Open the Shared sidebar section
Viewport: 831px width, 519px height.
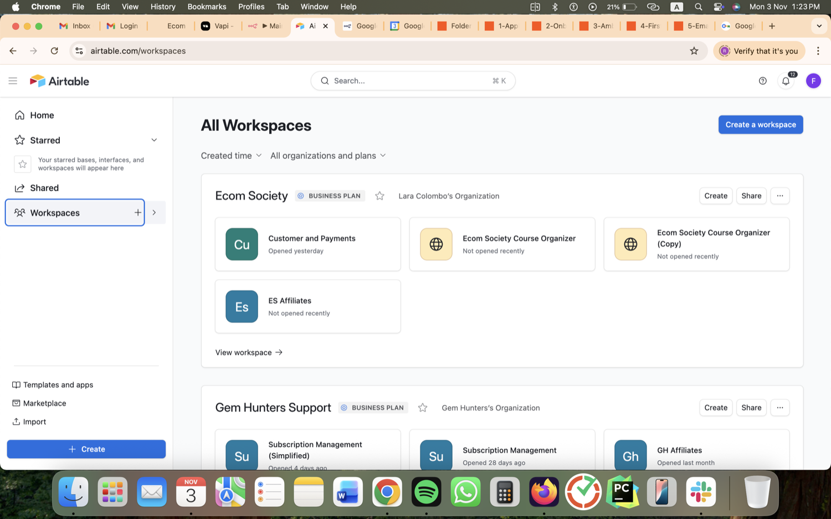[44, 188]
